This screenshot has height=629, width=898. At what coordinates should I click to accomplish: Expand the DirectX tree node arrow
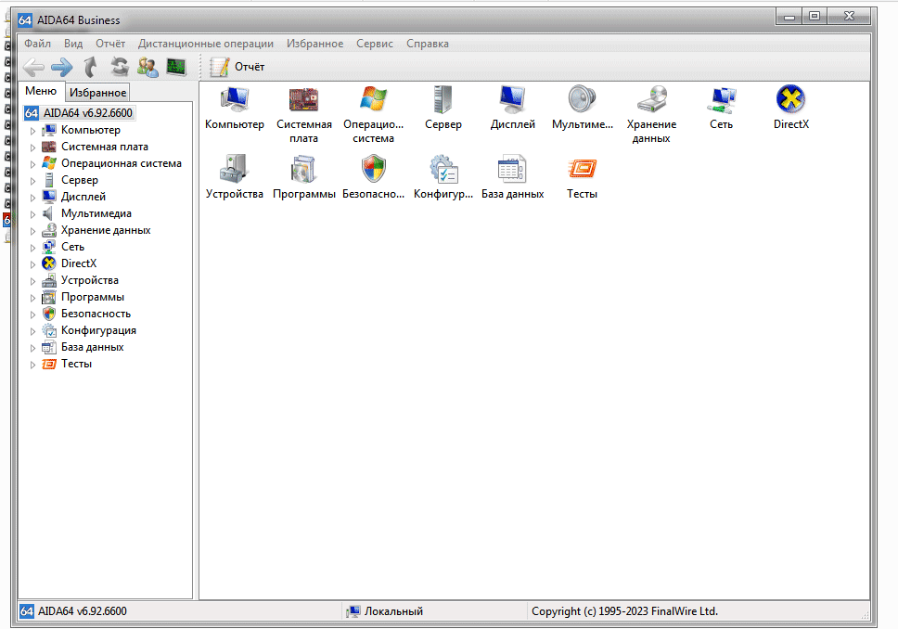(32, 264)
